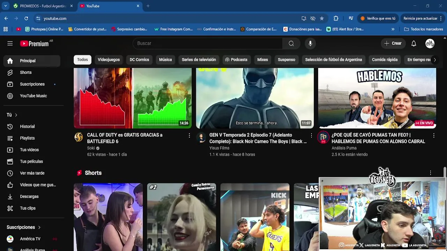Viewport: 447px width, 251px height.
Task: Open Ver más tarde list
Action: (32, 173)
